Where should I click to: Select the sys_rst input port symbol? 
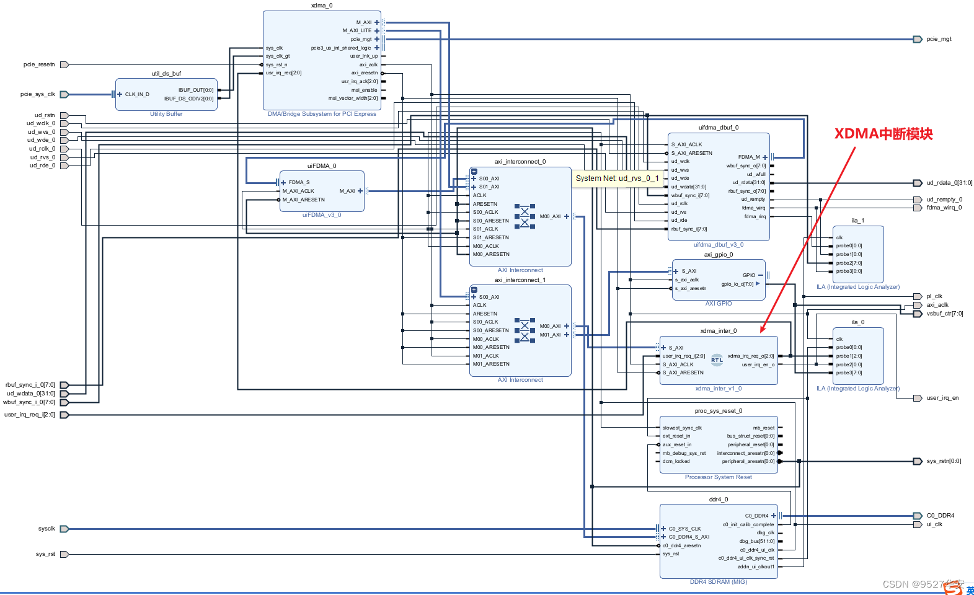[64, 554]
